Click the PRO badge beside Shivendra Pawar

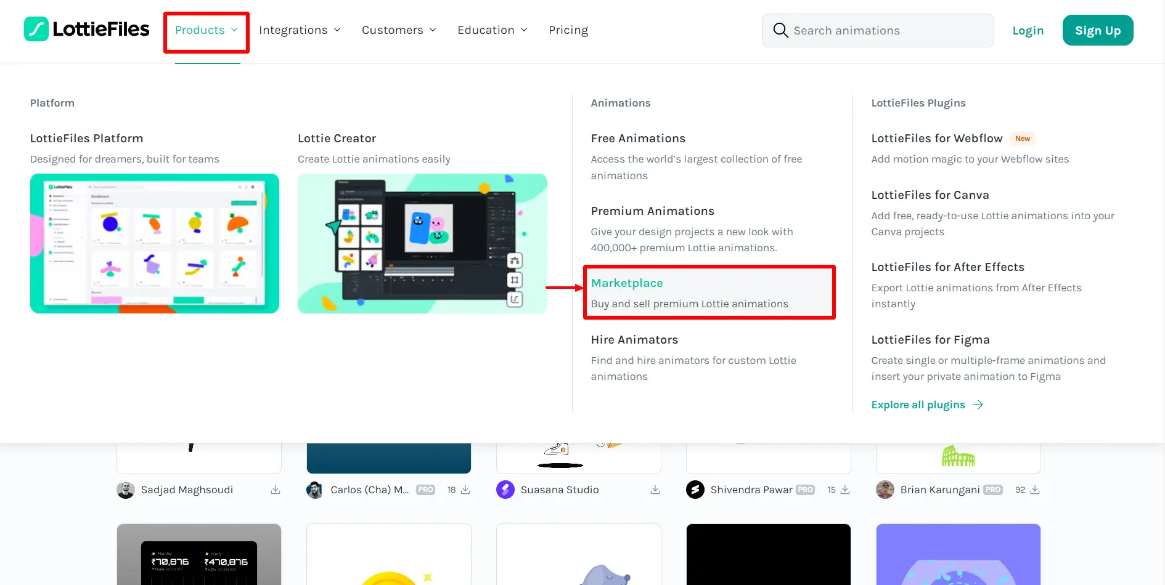pyautogui.click(x=805, y=490)
